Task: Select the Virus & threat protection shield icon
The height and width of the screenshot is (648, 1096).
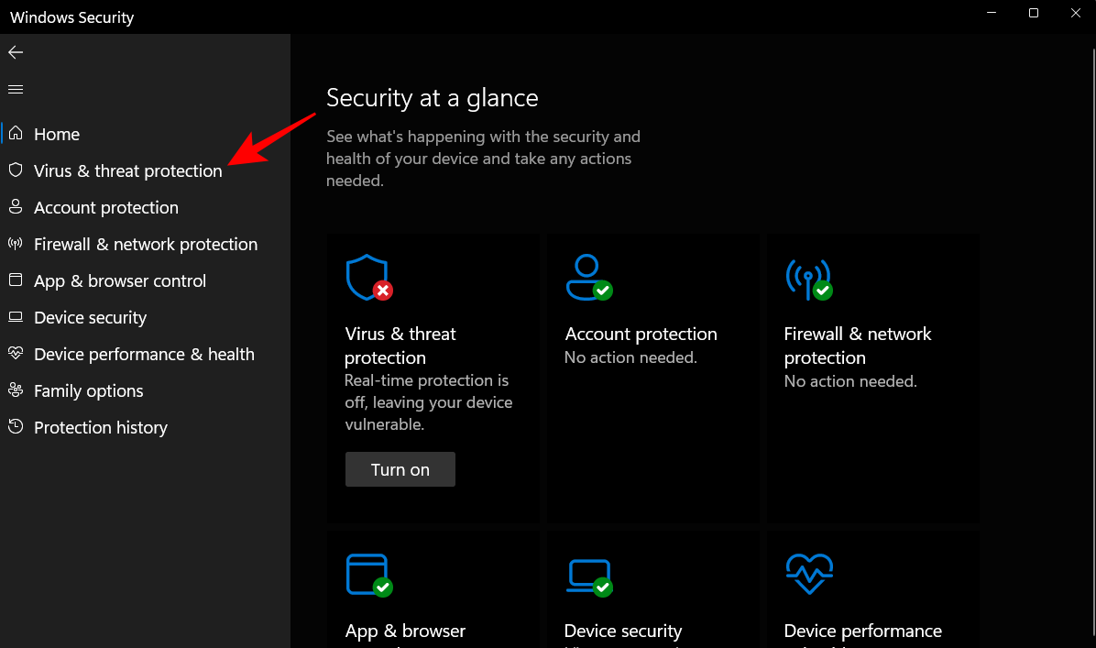Action: [16, 170]
